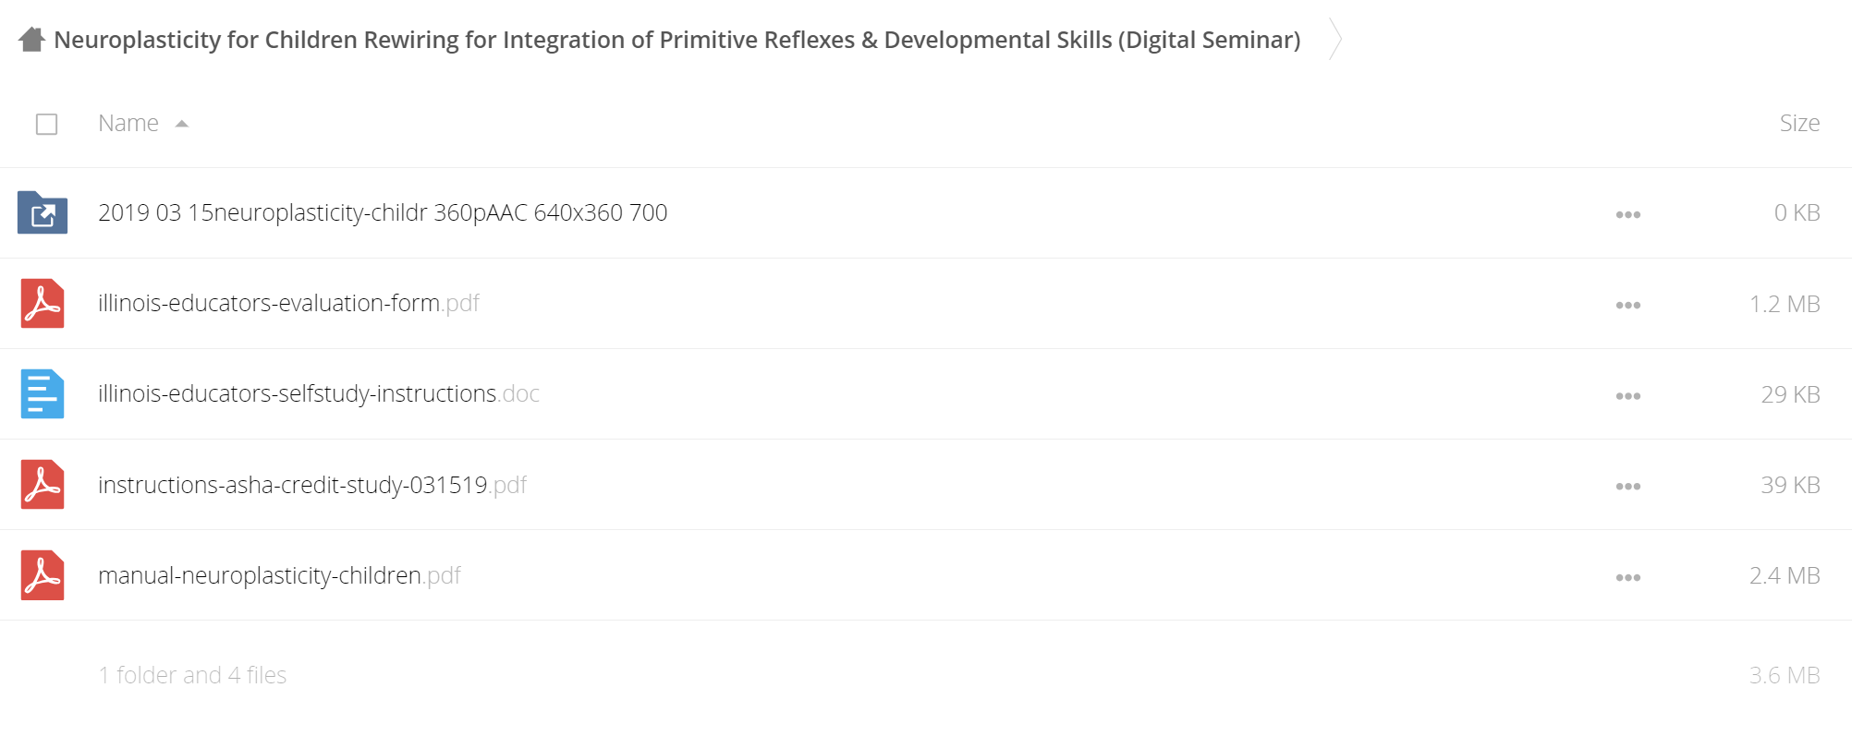This screenshot has width=1852, height=748.
Task: Click the PDF icon for instructions-asha-credit-study-031519
Action: pyautogui.click(x=43, y=484)
